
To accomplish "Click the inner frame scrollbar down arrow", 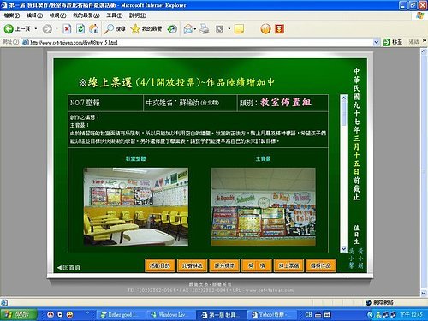I will click(343, 249).
